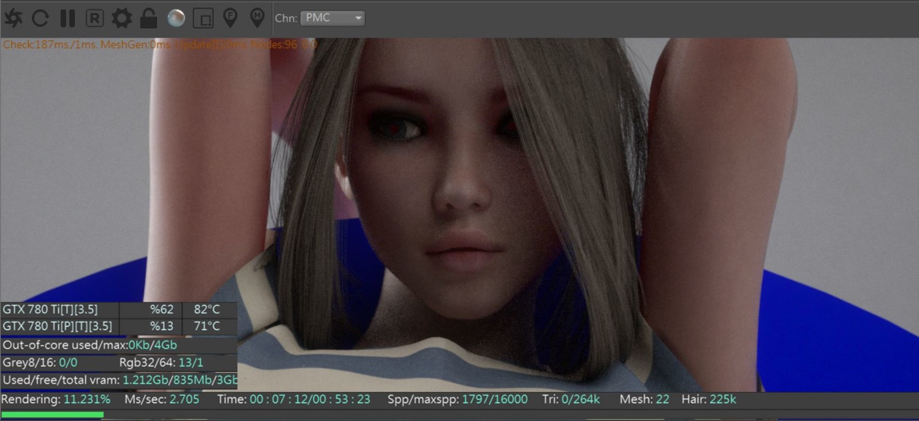This screenshot has height=421, width=919.
Task: Activate the material picker pin (M)
Action: coord(257,18)
